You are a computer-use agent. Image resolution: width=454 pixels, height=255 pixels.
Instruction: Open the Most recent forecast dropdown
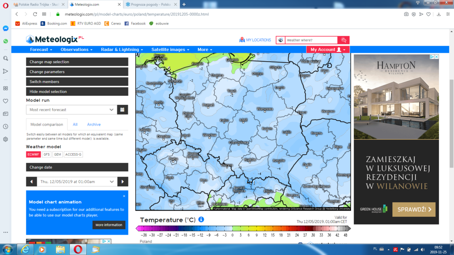click(x=72, y=110)
